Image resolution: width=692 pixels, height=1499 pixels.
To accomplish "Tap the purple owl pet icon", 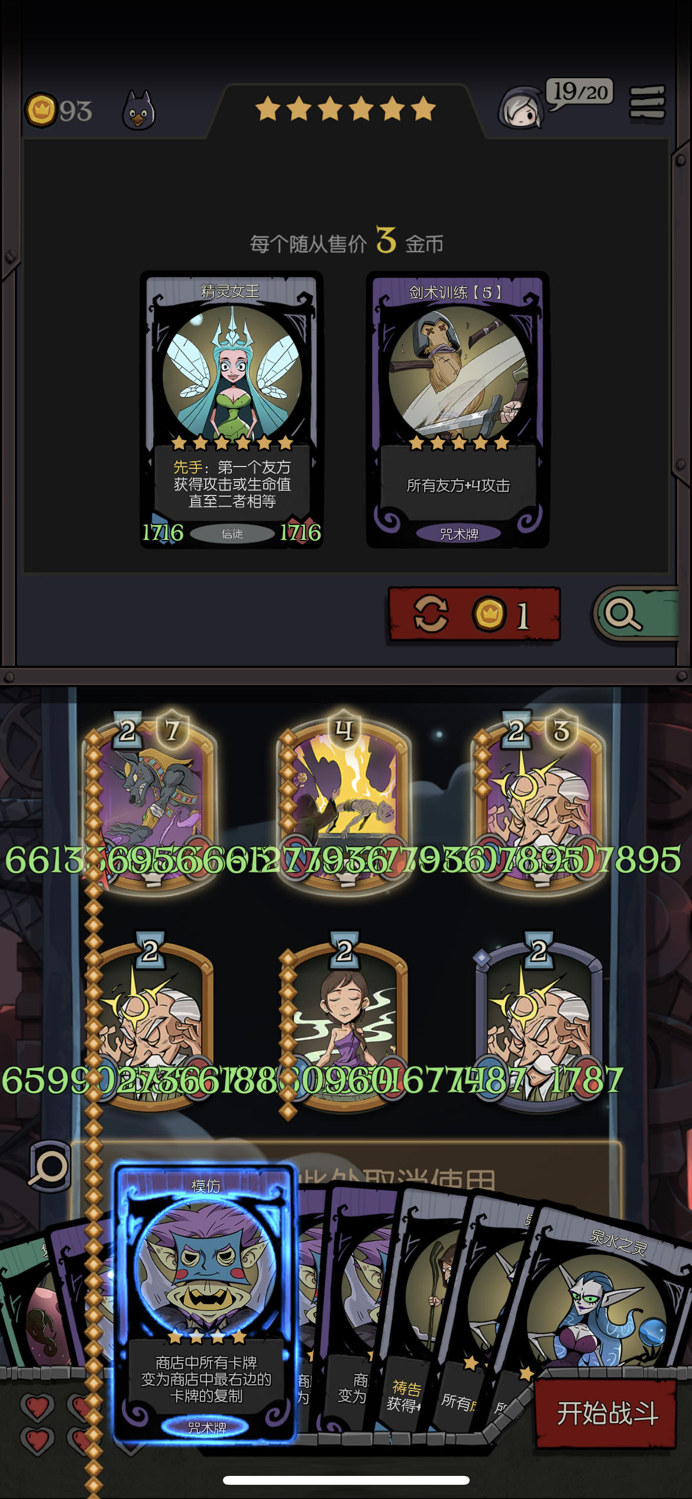I will click(138, 110).
